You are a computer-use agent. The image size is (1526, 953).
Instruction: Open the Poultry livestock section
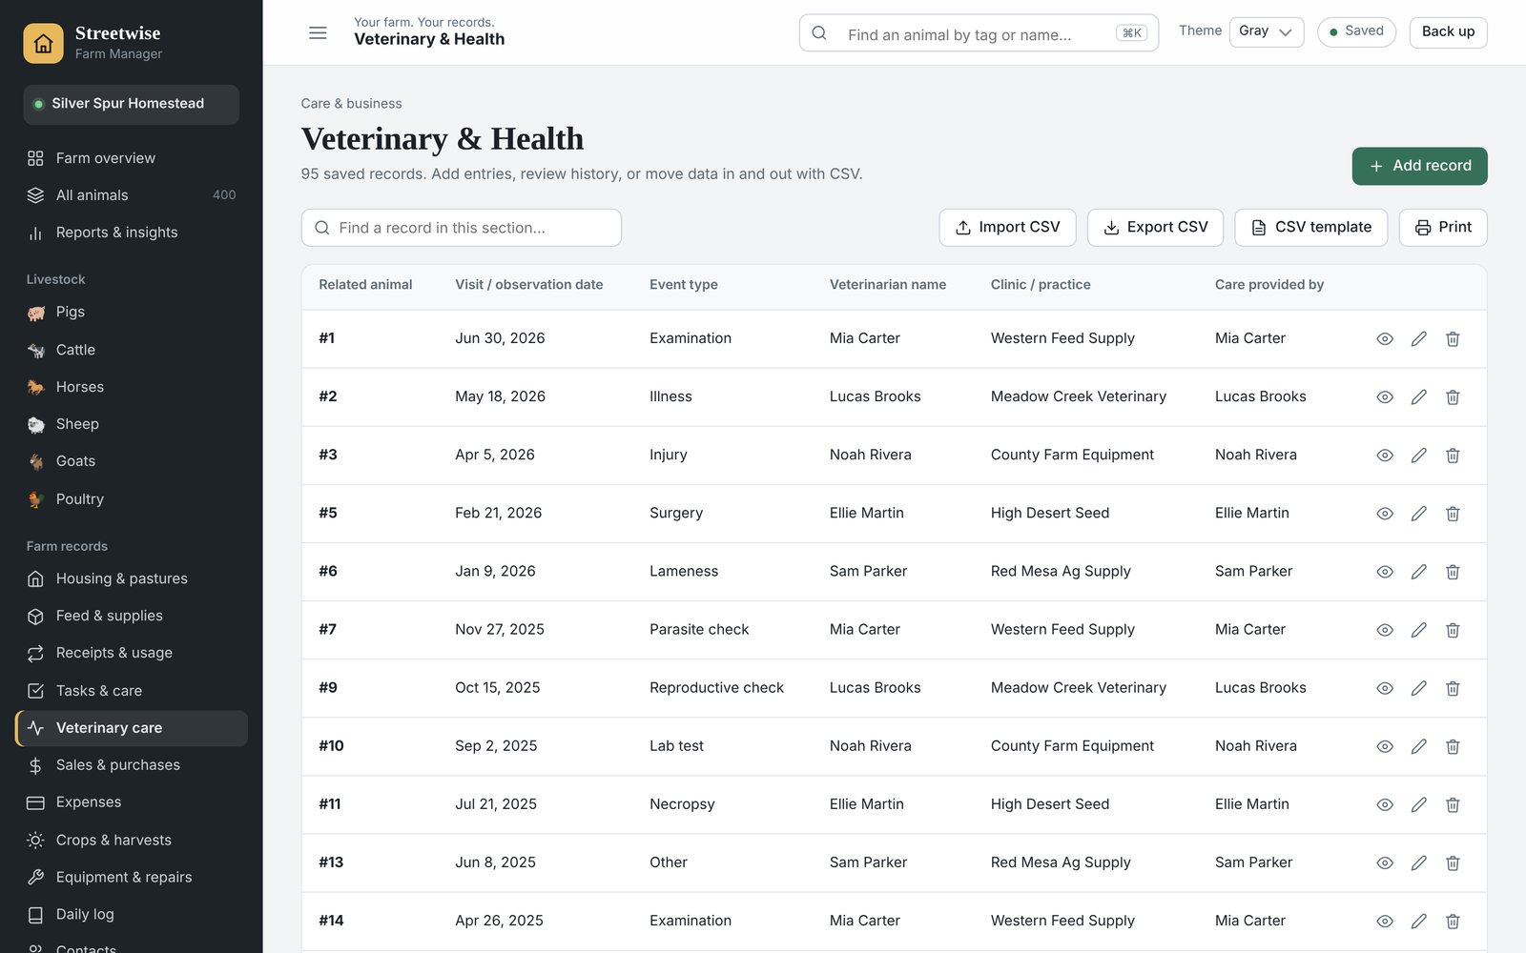tap(131, 499)
